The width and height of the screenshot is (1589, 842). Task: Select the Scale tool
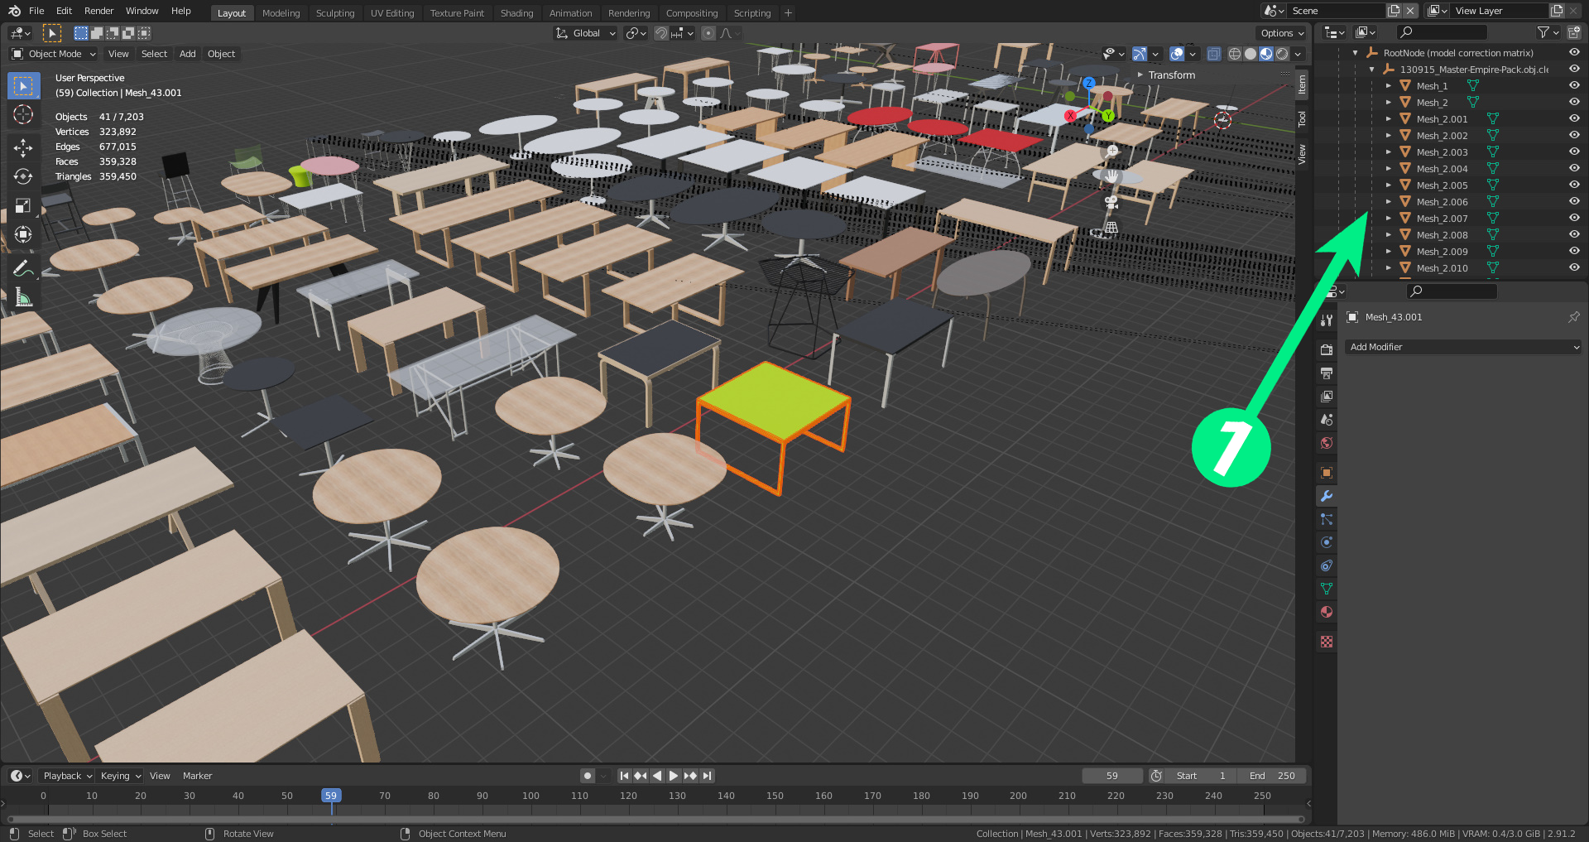23,205
